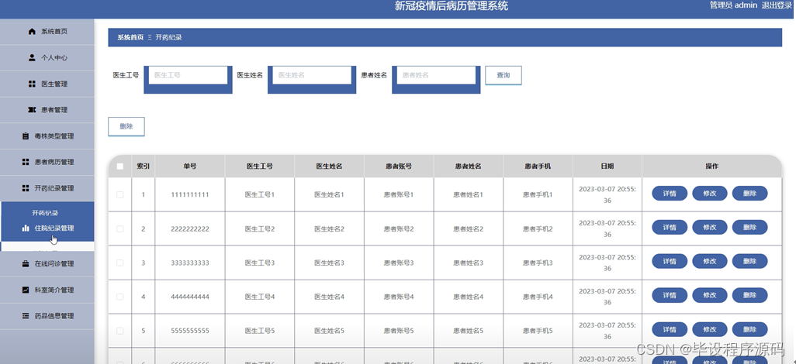This screenshot has width=796, height=364.
Task: Expand 患者管理 sidebar menu
Action: [47, 110]
